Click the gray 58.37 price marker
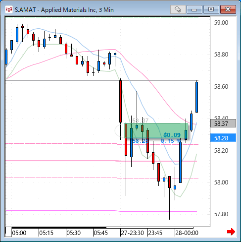241x242 pixels. pos(223,123)
